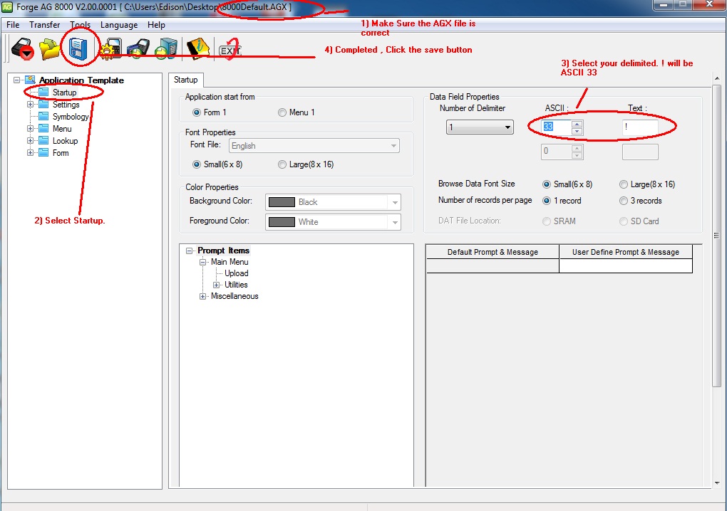
Task: Click the computer server transfer icon
Action: pyautogui.click(x=166, y=49)
